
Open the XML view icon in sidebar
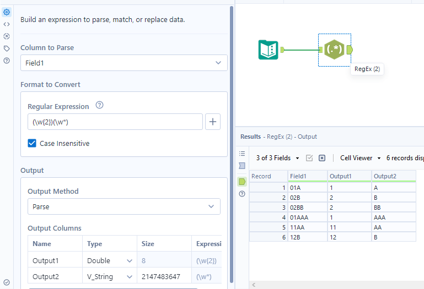(7, 24)
